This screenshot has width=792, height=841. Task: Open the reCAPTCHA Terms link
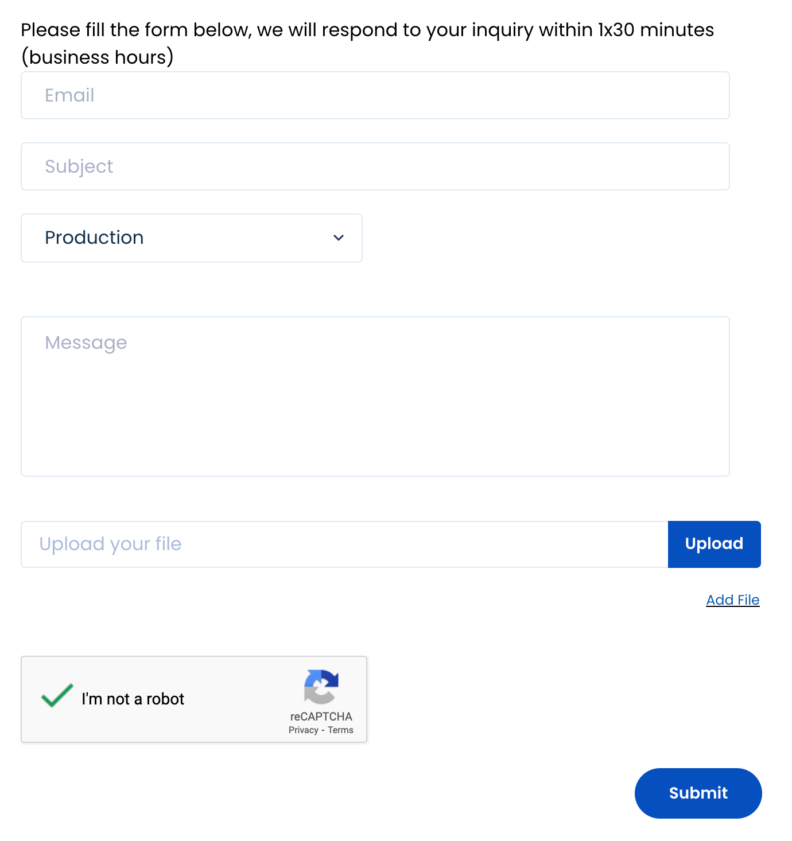(x=340, y=730)
